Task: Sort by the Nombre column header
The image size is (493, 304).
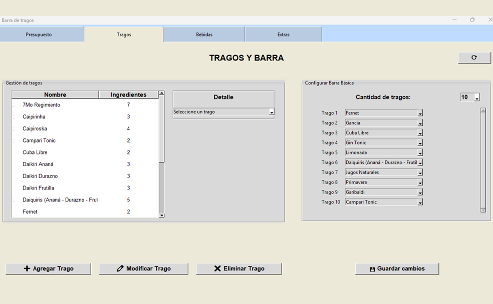Action: coord(55,94)
